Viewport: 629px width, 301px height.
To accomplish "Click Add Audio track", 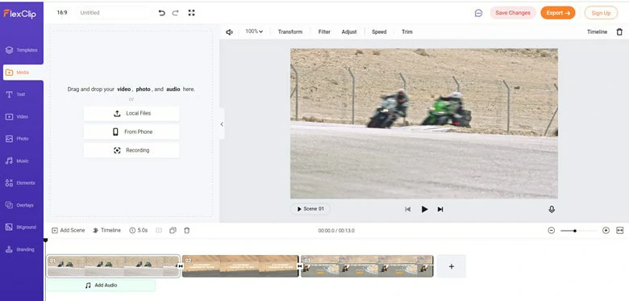I will 101,286.
